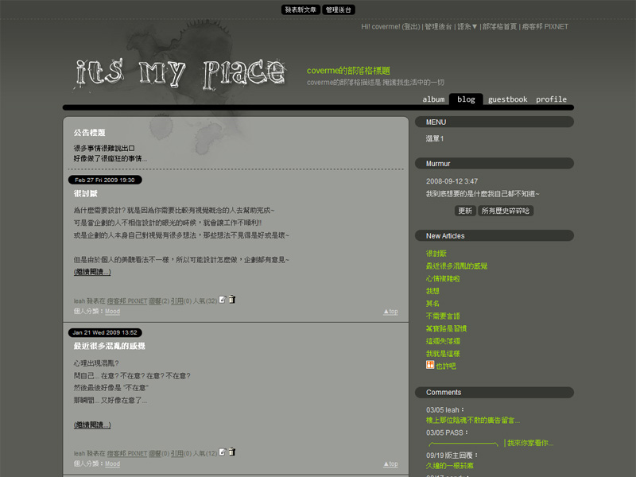The image size is (636, 477).
Task: Click the edit icon on the 最近很多混亂的感覺 post
Action: coord(223,452)
